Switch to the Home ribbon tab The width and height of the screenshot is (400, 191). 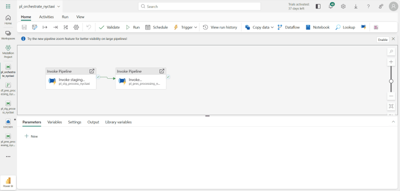[26, 17]
